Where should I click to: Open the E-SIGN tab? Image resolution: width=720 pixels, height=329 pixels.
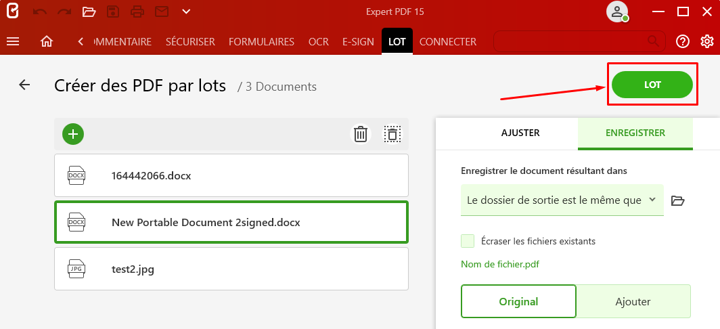coord(358,42)
